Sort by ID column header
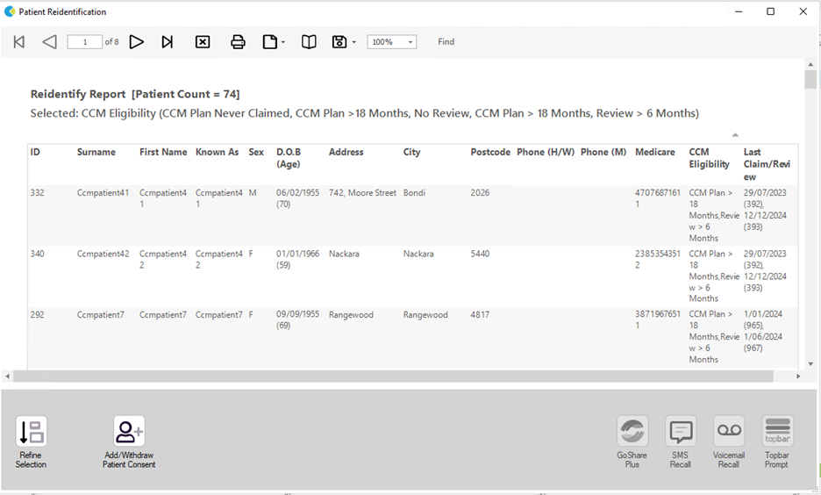The image size is (821, 495). [x=35, y=152]
